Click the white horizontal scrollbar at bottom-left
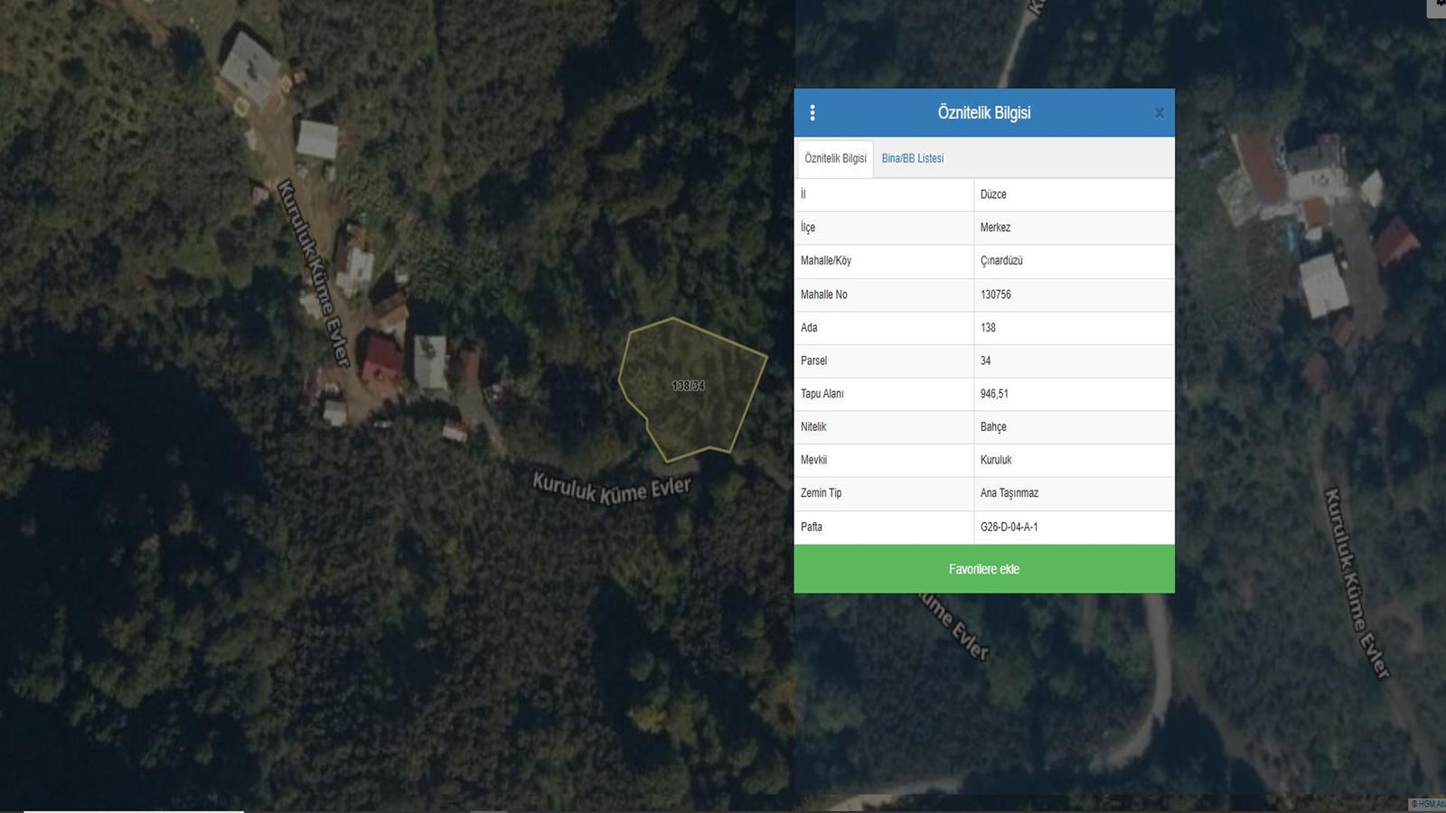The image size is (1446, 813). click(x=133, y=810)
